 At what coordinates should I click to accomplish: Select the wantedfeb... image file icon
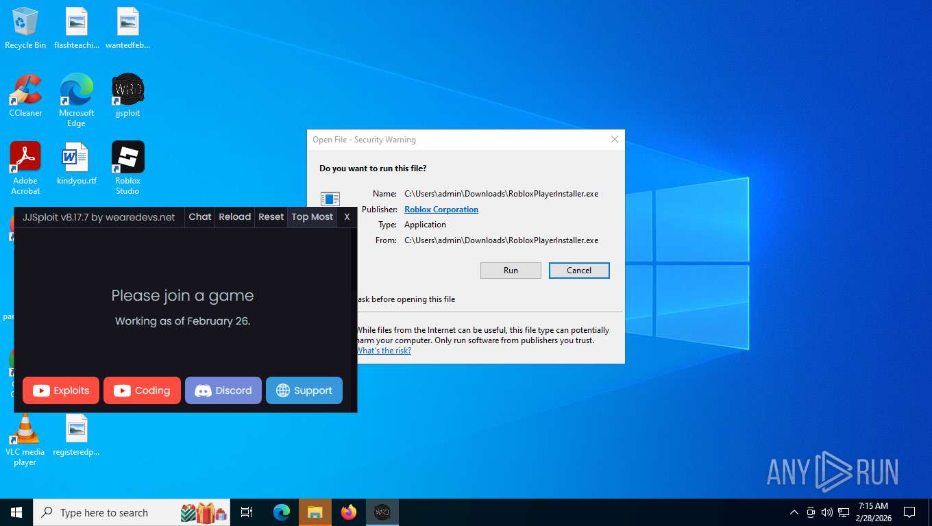coord(127,28)
